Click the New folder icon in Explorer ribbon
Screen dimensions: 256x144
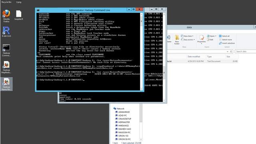tap(177, 40)
